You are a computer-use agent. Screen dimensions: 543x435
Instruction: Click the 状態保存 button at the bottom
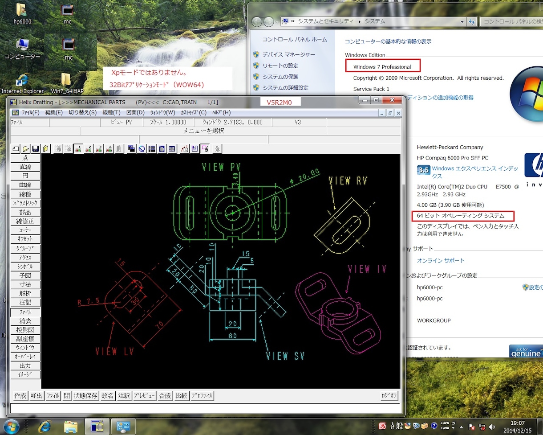pyautogui.click(x=86, y=396)
